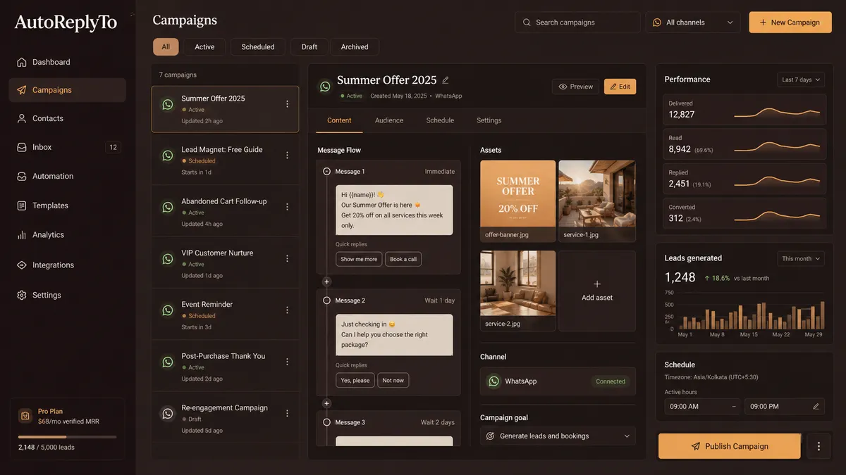This screenshot has height=475, width=846.
Task: Open the service-2.jpg thumbnail
Action: (x=518, y=291)
